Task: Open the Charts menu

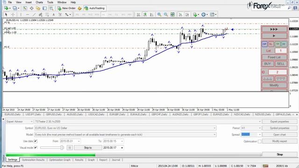Action: click(x=39, y=2)
